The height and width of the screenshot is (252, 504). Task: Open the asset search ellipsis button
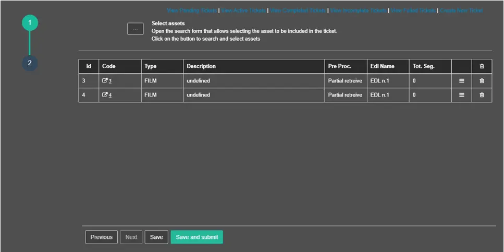[135, 30]
